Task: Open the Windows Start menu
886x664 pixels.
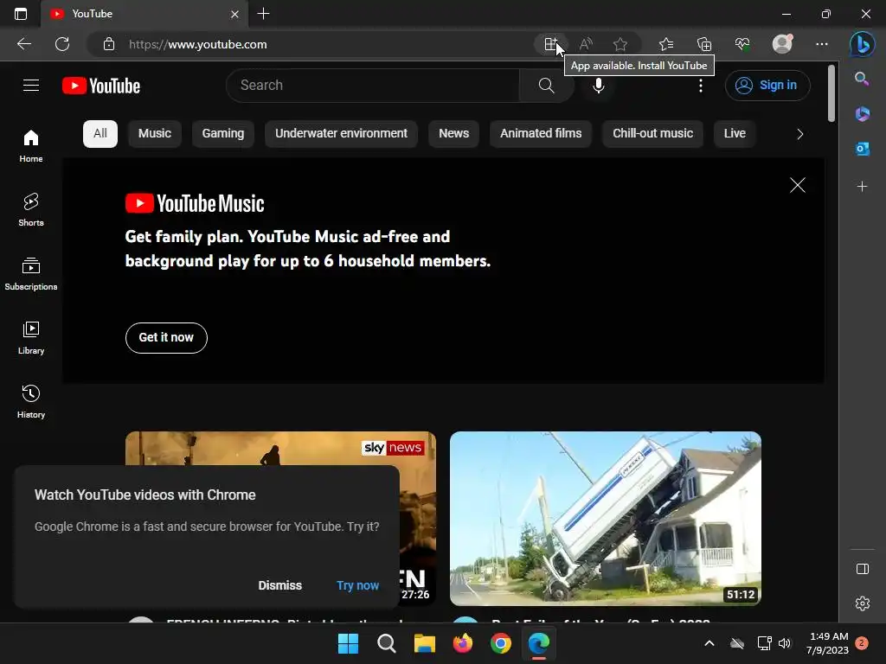Action: (x=348, y=643)
